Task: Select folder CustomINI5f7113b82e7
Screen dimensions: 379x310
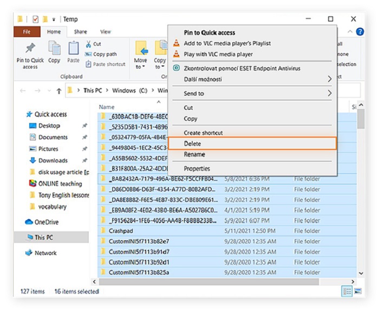Action: coord(227,241)
